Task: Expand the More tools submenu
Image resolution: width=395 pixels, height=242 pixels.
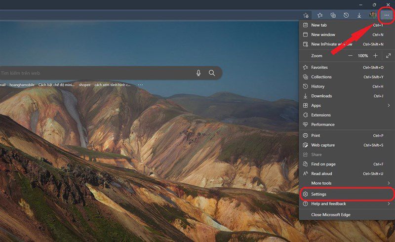Action: click(x=347, y=183)
